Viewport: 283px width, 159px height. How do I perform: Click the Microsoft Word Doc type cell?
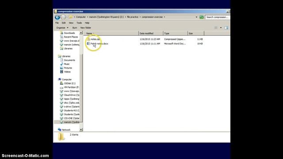[x=175, y=44]
